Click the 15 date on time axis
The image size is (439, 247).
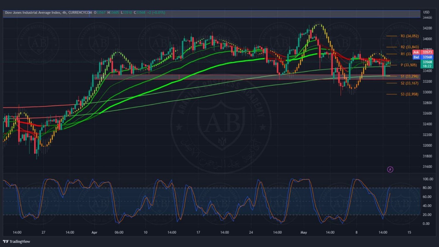pyautogui.click(x=409, y=232)
